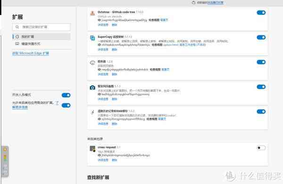Click the extensions icon beside 我的扩展

point(17,36)
